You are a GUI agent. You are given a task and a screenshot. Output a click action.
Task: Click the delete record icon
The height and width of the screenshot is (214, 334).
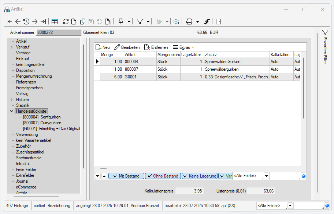[x=108, y=22]
